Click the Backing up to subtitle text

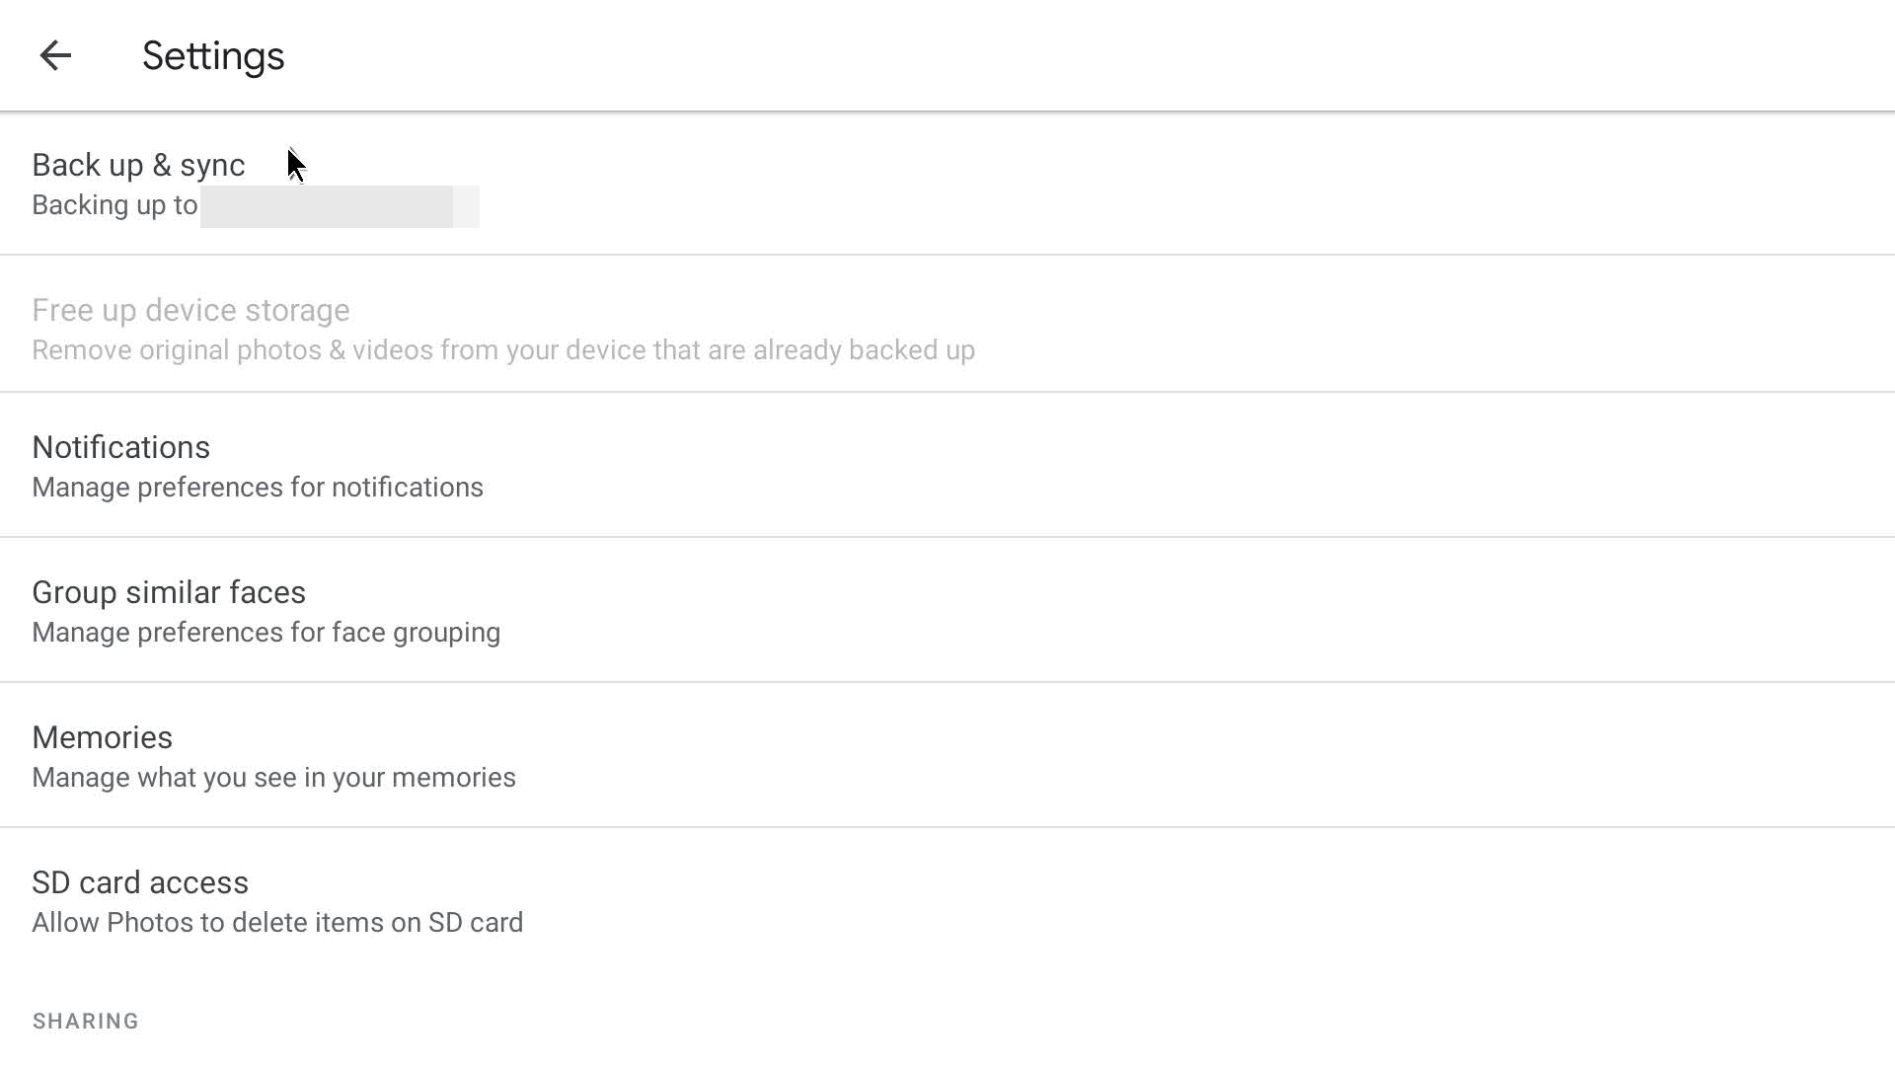click(x=114, y=205)
